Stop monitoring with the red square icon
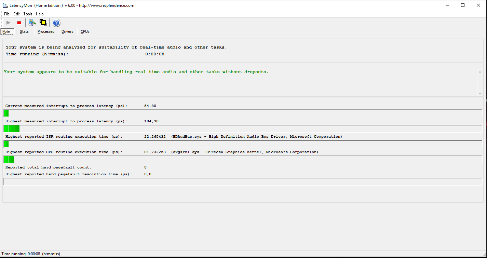 (x=19, y=23)
